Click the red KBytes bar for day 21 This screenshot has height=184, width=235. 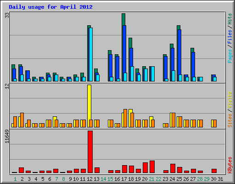point(152,167)
